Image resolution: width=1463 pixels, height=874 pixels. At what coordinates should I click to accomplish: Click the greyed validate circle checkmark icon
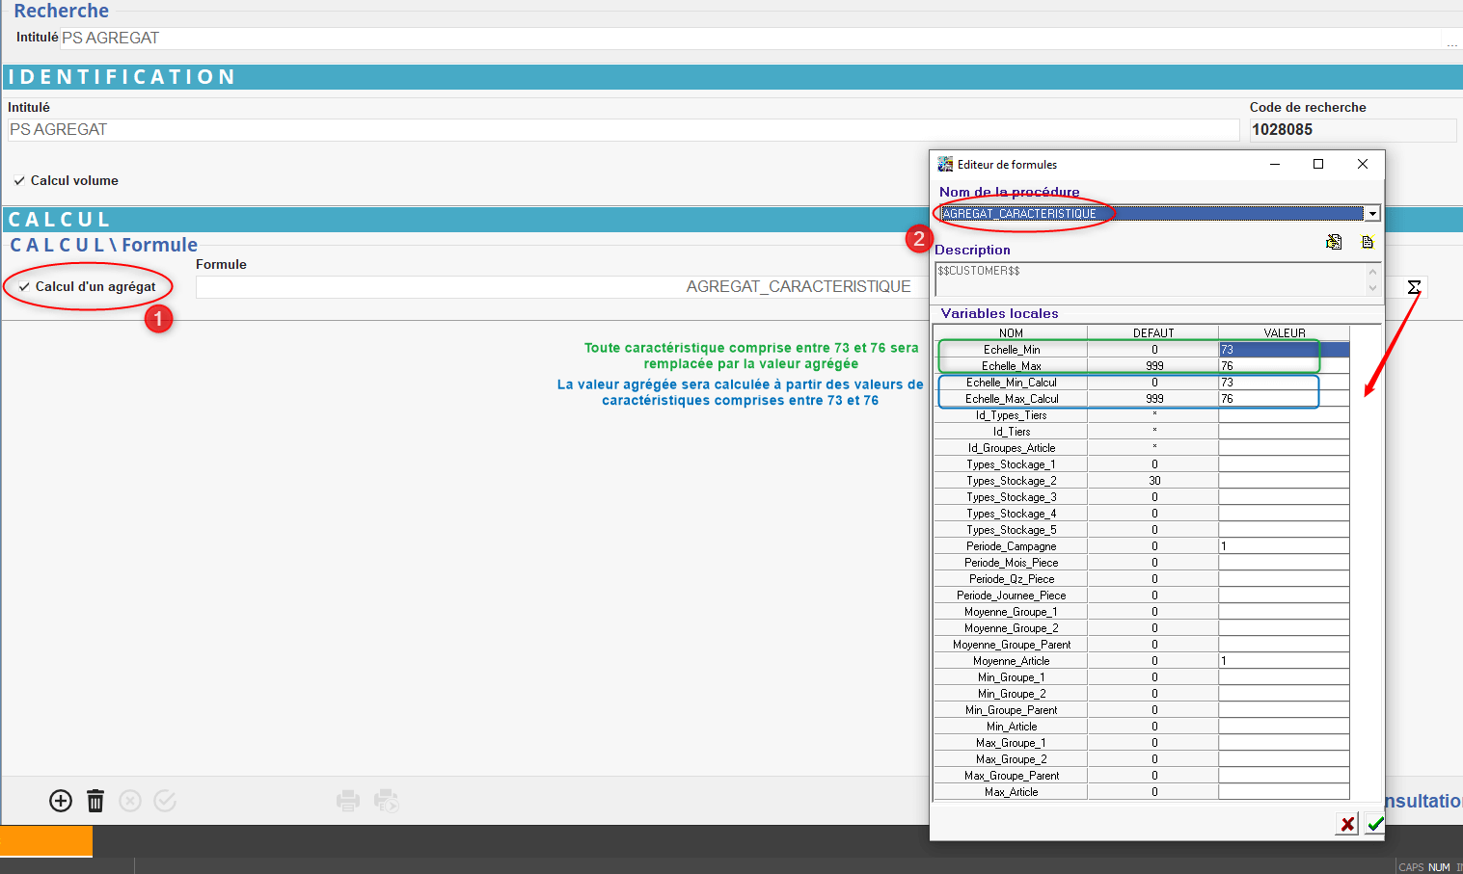(x=165, y=801)
